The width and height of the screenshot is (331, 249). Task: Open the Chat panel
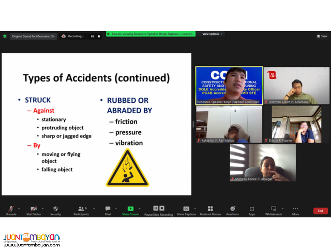107,209
